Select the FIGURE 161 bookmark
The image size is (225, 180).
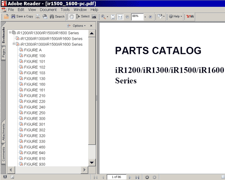(x=34, y=90)
